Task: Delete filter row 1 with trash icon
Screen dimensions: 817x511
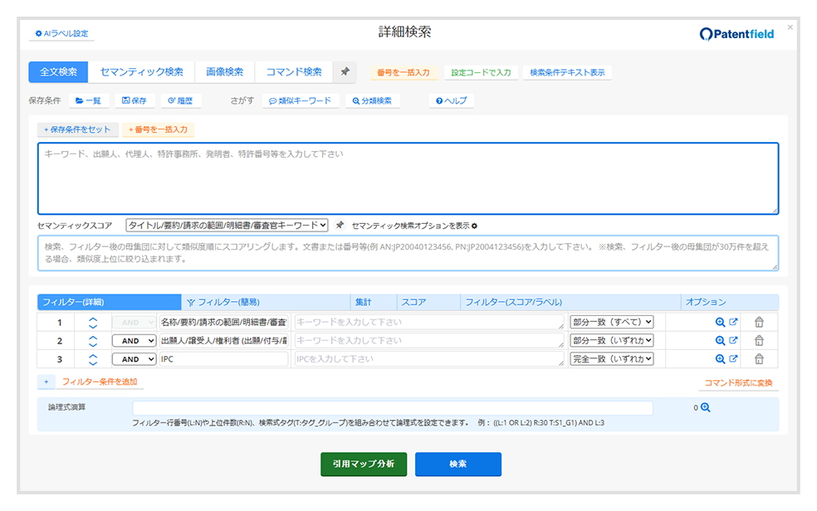Action: (x=759, y=322)
